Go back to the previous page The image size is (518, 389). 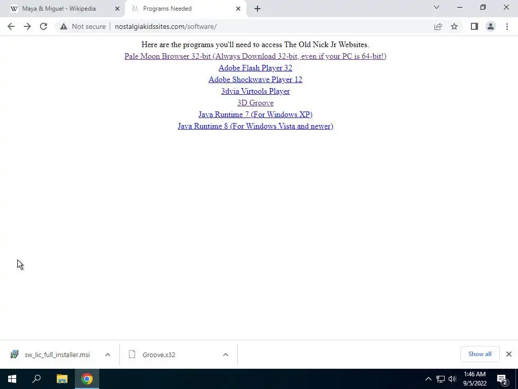[x=11, y=26]
